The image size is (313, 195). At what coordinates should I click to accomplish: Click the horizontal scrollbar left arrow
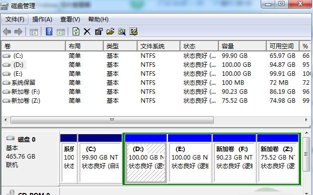[x=5, y=120]
